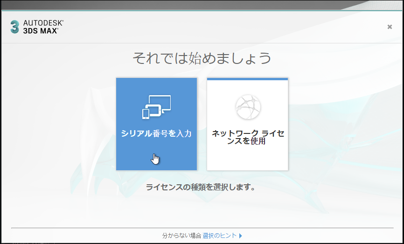The image size is (404, 244).
Task: Click the smartphone shape in the devices icon
Action: pyautogui.click(x=146, y=113)
